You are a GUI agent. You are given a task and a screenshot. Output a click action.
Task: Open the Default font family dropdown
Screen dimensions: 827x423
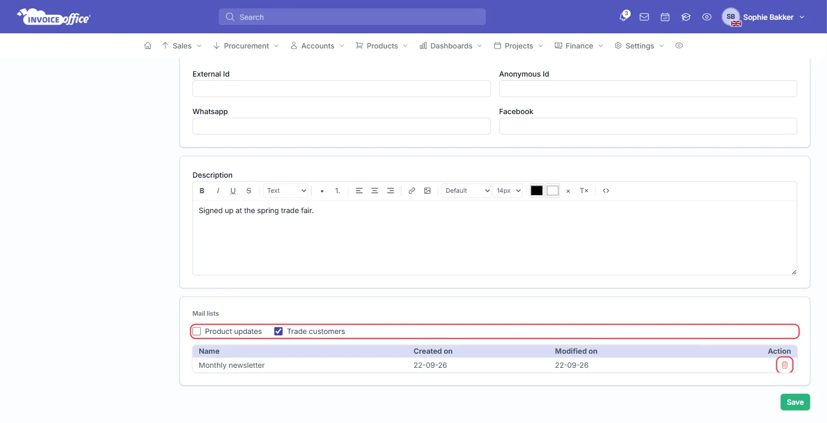[466, 191]
